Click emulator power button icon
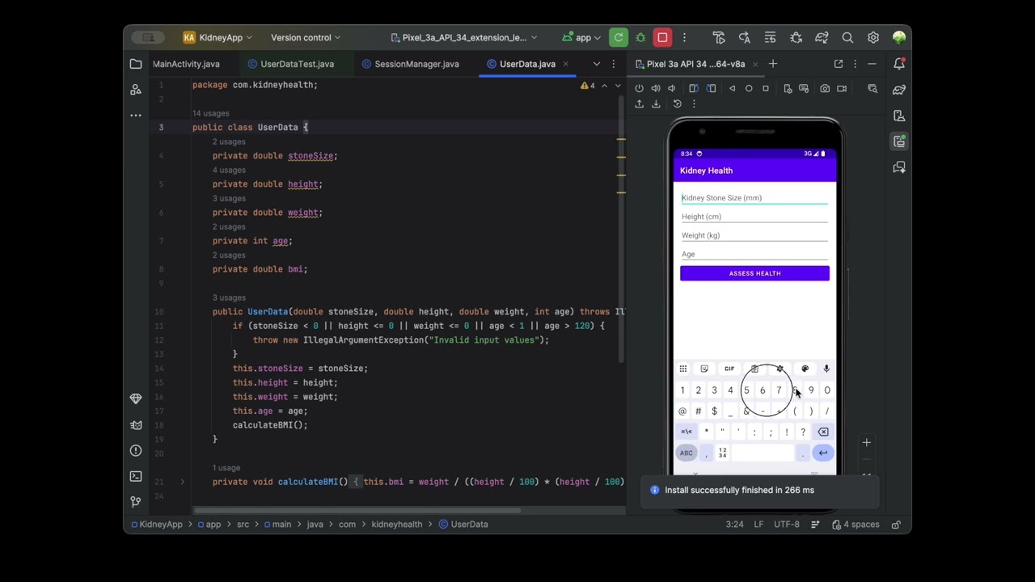 640,88
